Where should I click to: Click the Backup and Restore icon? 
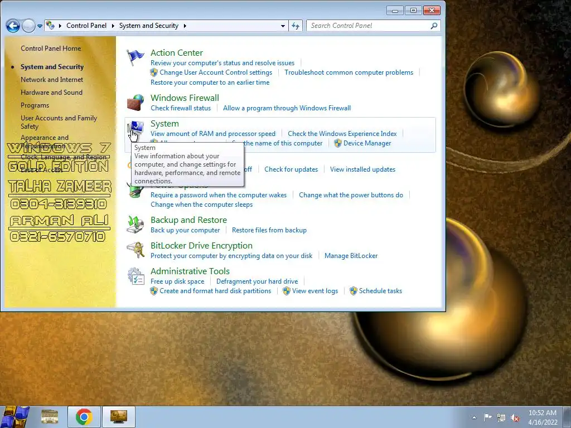tap(136, 225)
